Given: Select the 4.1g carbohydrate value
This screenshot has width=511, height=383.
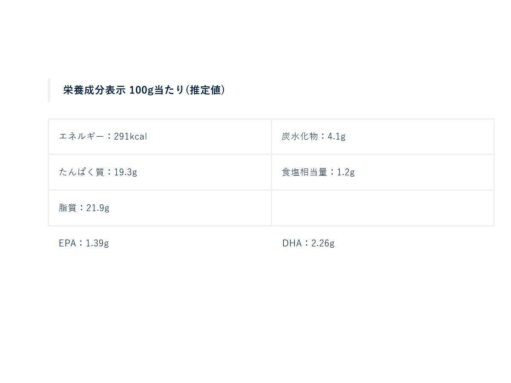Looking at the screenshot, I should 337,137.
